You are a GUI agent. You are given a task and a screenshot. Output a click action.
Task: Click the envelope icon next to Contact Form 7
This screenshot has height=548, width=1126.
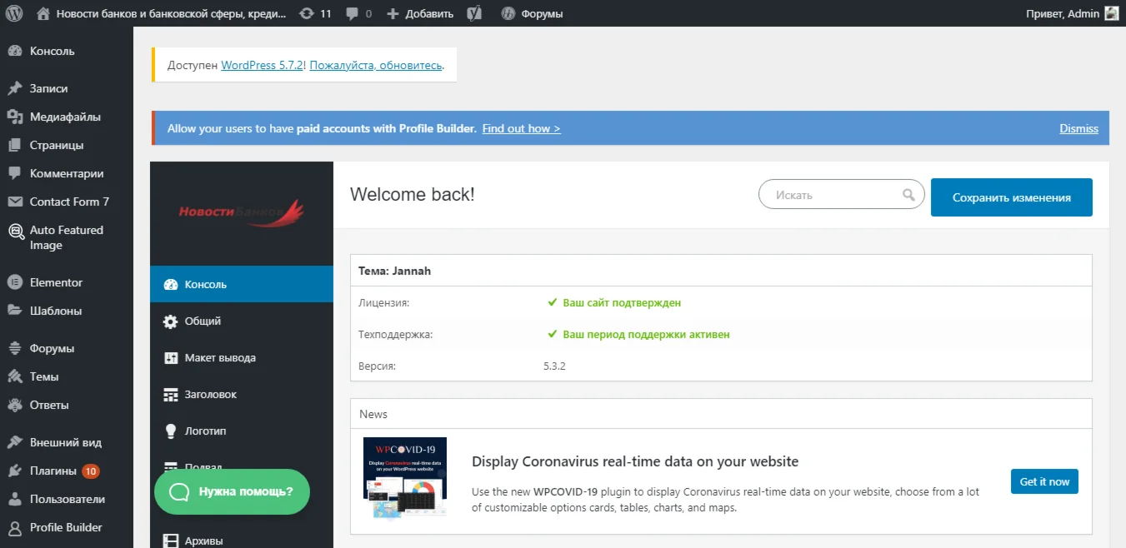[14, 202]
